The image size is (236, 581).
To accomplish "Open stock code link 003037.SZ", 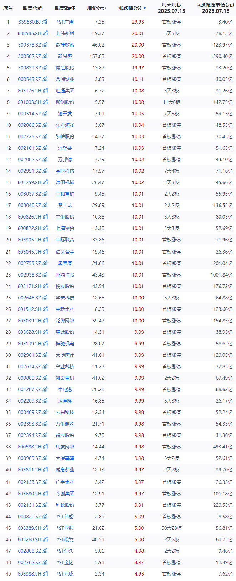I will tap(30, 194).
